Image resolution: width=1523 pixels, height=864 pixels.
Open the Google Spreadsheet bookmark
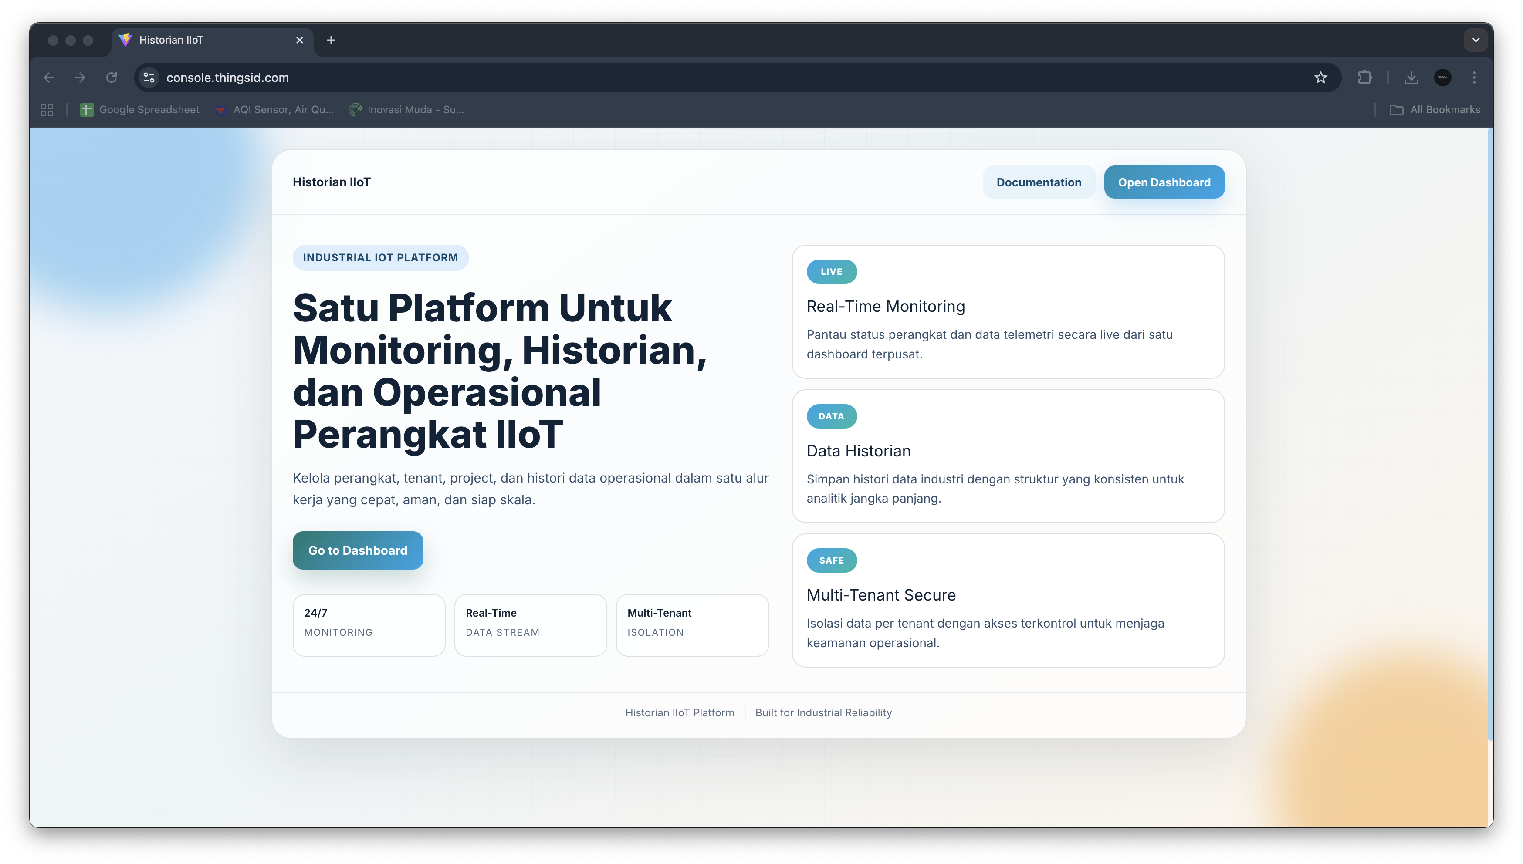coord(140,110)
